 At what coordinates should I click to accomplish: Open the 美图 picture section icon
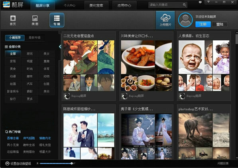click(35, 20)
